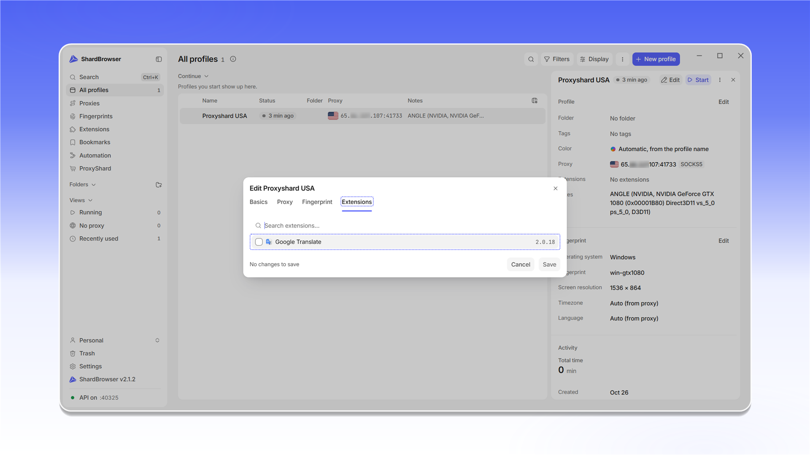Screen dimensions: 810x455
Task: Expand the Continue dropdown
Action: point(193,76)
